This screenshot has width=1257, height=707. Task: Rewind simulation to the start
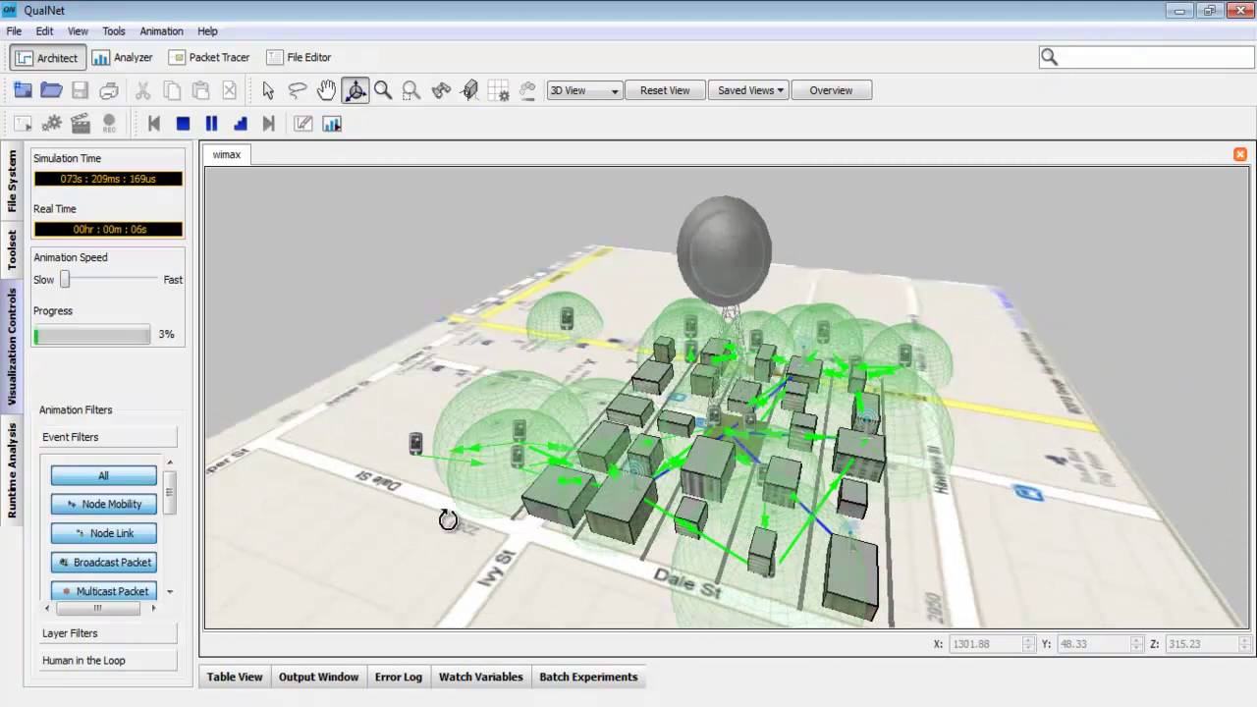coord(154,124)
